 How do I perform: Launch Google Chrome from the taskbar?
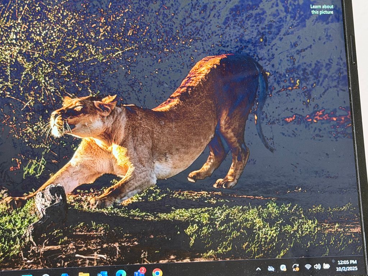[x=157, y=272]
